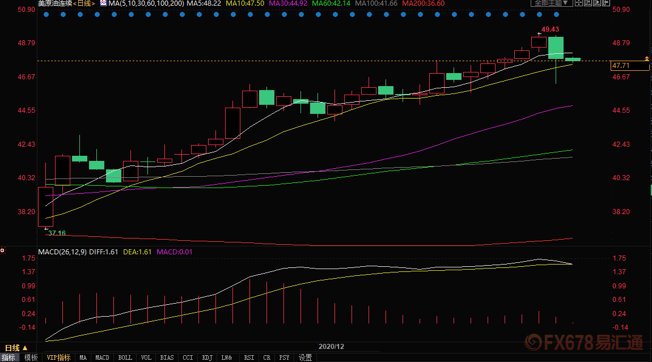Switch to the 模板 tab
The width and height of the screenshot is (652, 362).
31,357
